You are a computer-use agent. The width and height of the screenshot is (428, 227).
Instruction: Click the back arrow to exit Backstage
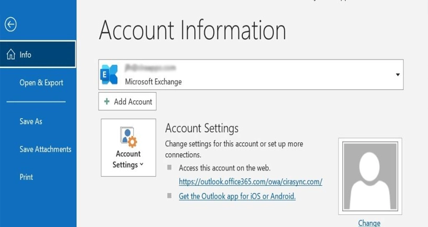(x=10, y=24)
